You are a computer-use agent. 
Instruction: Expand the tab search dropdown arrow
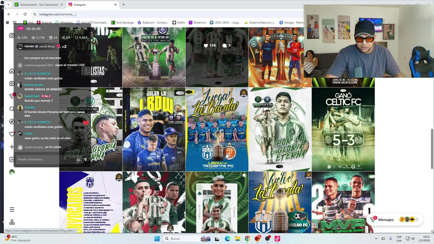(8, 5)
